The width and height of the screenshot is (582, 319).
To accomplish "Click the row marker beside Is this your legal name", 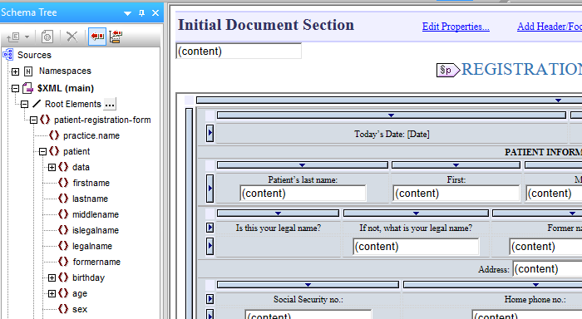I will (210, 228).
